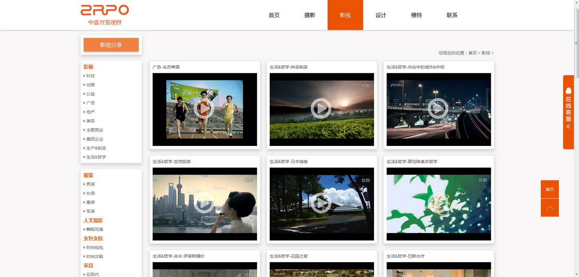Open the 联系 page from navigation
Screen dimensions: 579x277
pyautogui.click(x=452, y=15)
